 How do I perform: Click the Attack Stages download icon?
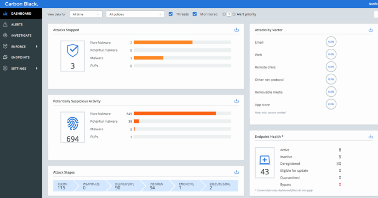pyautogui.click(x=236, y=172)
